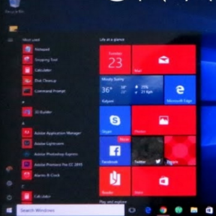Launch Google Chrome from the taskbar
Image resolution: width=216 pixels, height=216 pixels.
point(163,210)
